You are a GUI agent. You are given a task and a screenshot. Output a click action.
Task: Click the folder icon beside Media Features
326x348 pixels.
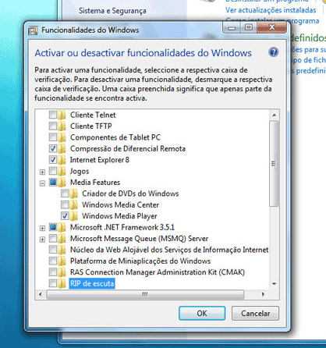coord(62,183)
